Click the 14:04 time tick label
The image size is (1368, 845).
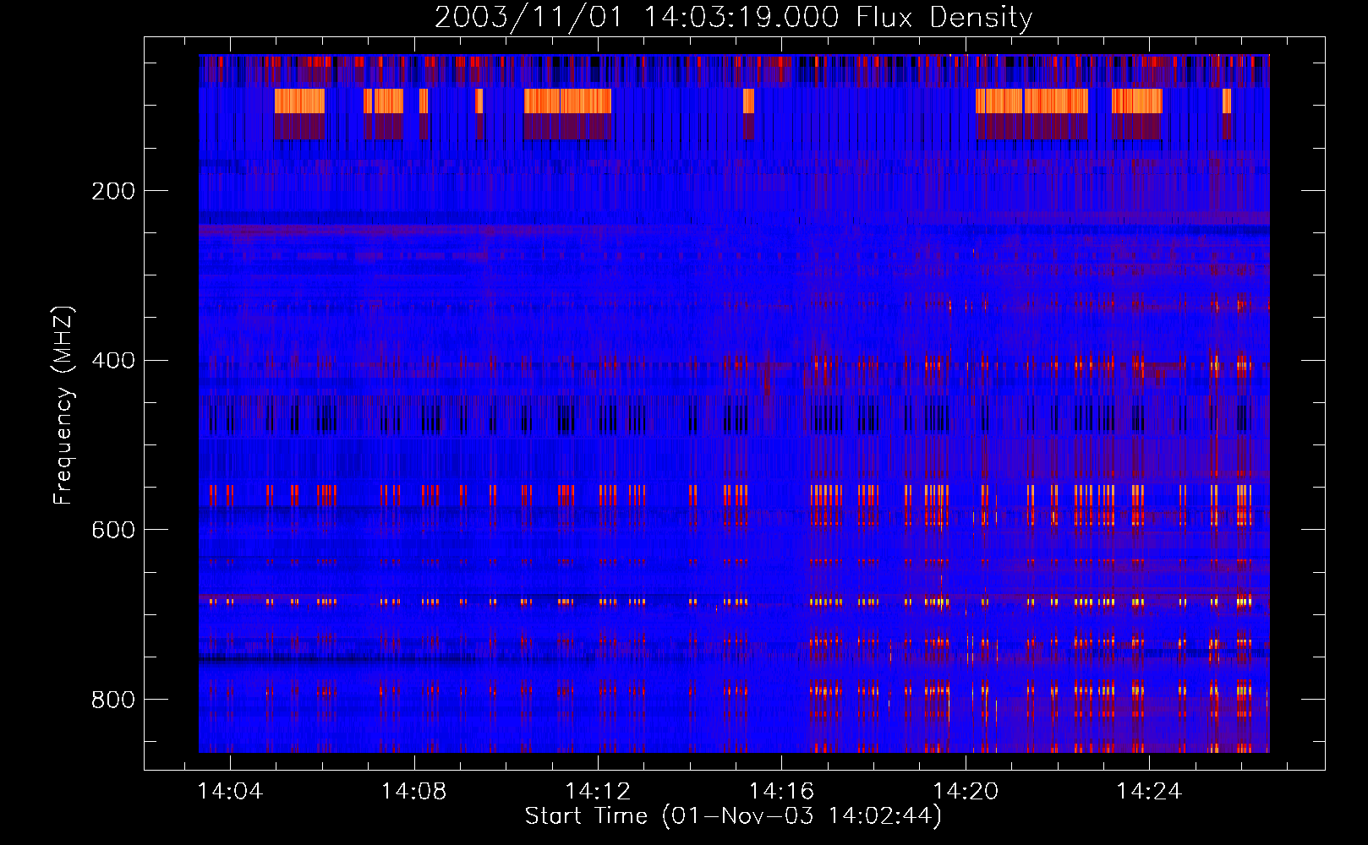click(230, 792)
